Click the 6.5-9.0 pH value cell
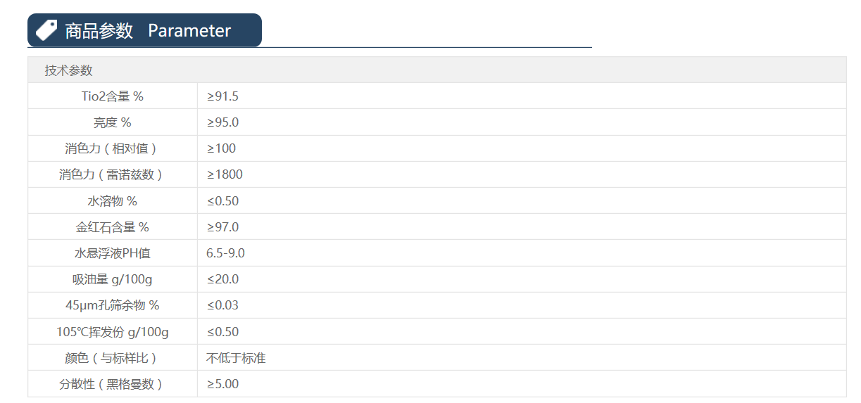861x403 pixels. point(225,253)
